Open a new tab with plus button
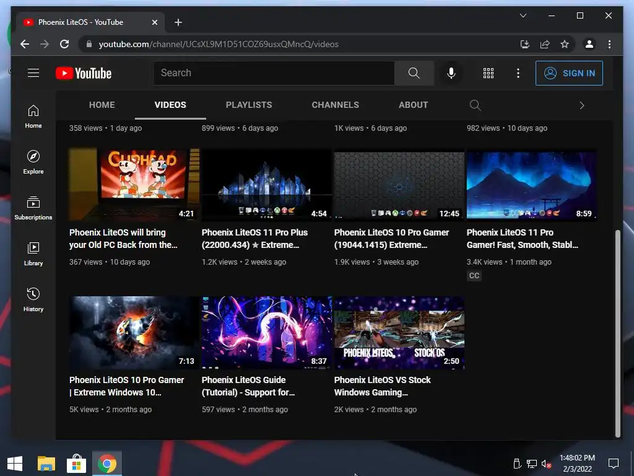The height and width of the screenshot is (476, 634). [x=178, y=22]
